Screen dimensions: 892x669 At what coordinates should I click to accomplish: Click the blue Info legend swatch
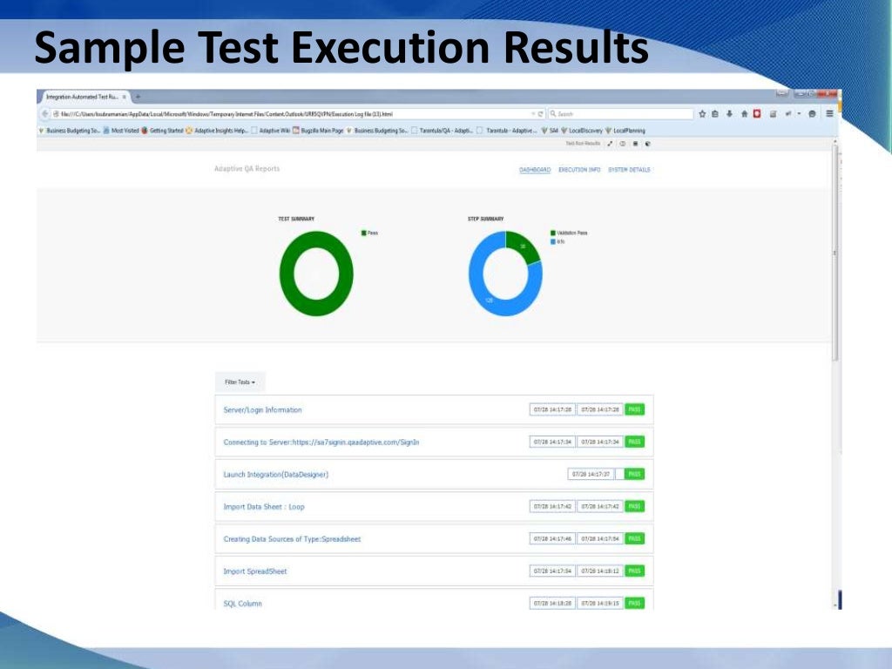tap(553, 242)
